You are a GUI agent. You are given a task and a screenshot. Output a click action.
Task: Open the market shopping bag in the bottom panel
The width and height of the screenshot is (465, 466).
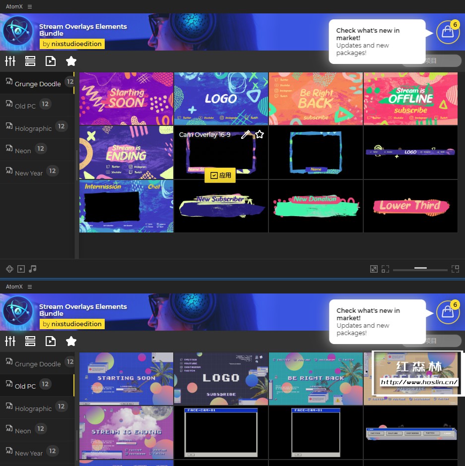point(448,312)
